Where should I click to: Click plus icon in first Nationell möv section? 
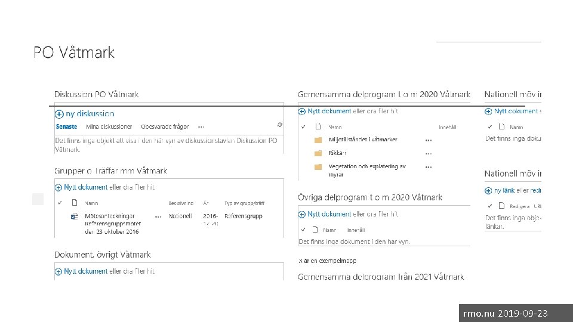(x=488, y=112)
